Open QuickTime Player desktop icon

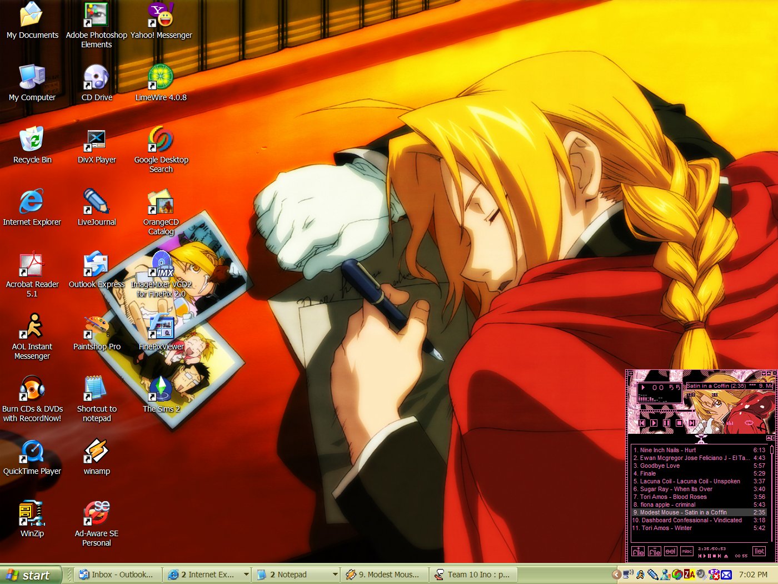click(x=32, y=457)
